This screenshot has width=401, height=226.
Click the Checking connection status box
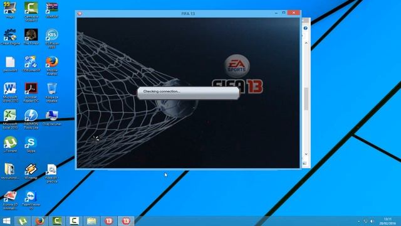click(189, 93)
